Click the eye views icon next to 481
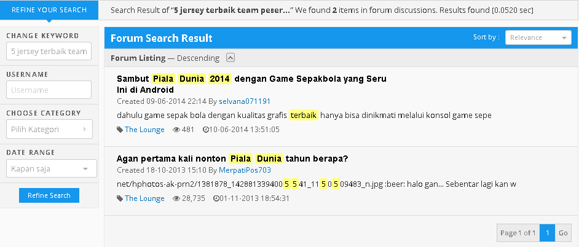 (x=176, y=130)
